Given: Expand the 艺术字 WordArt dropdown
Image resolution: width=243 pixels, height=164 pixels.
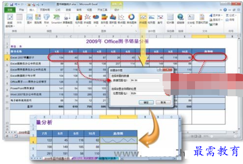Looking at the screenshot, I should click(222, 15).
